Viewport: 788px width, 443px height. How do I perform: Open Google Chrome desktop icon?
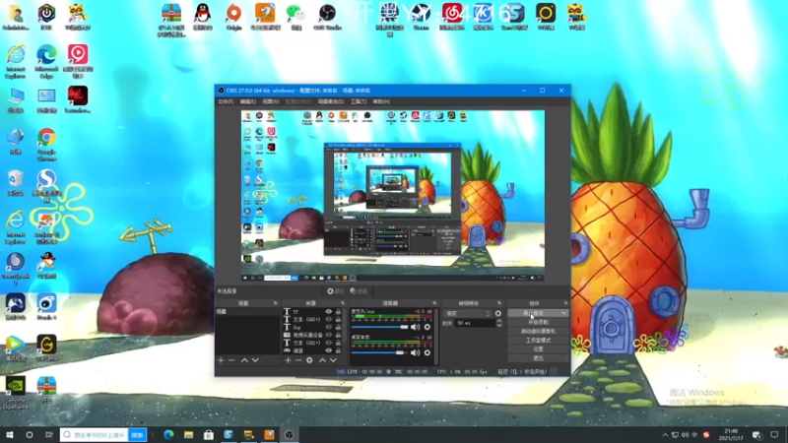click(46, 144)
